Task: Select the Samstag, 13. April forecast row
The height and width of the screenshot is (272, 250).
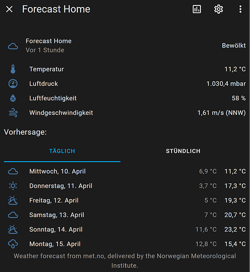Action: point(125,215)
